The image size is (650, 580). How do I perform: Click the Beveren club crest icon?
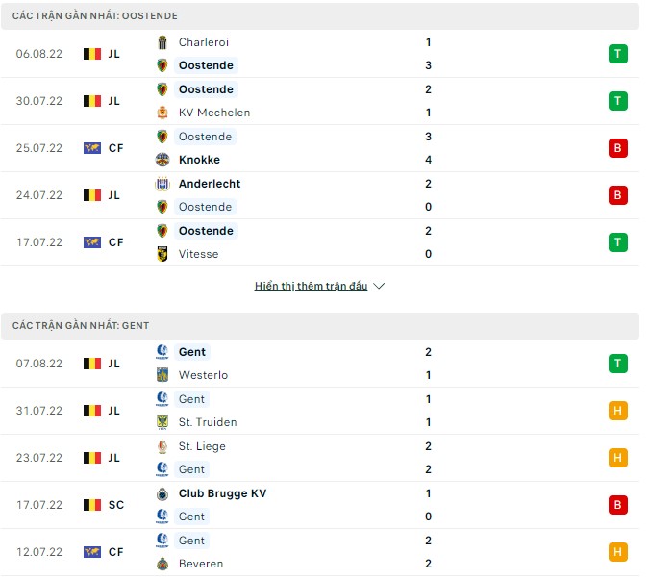[x=162, y=564]
